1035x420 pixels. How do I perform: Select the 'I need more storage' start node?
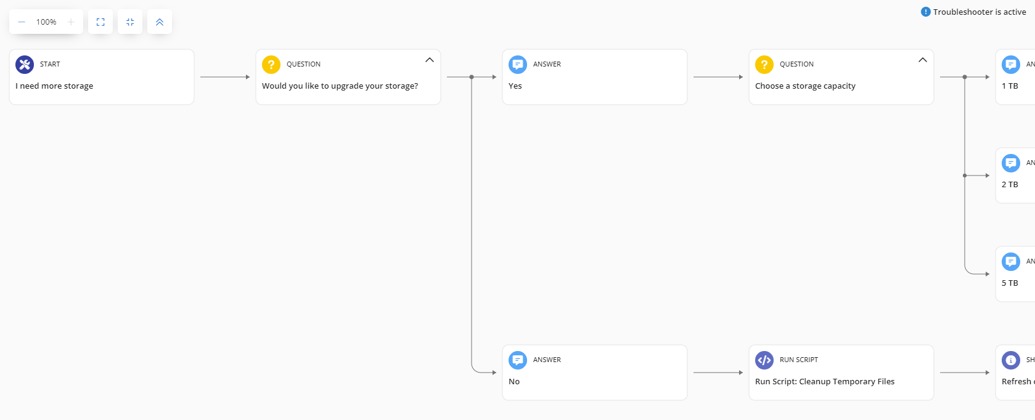[102, 86]
